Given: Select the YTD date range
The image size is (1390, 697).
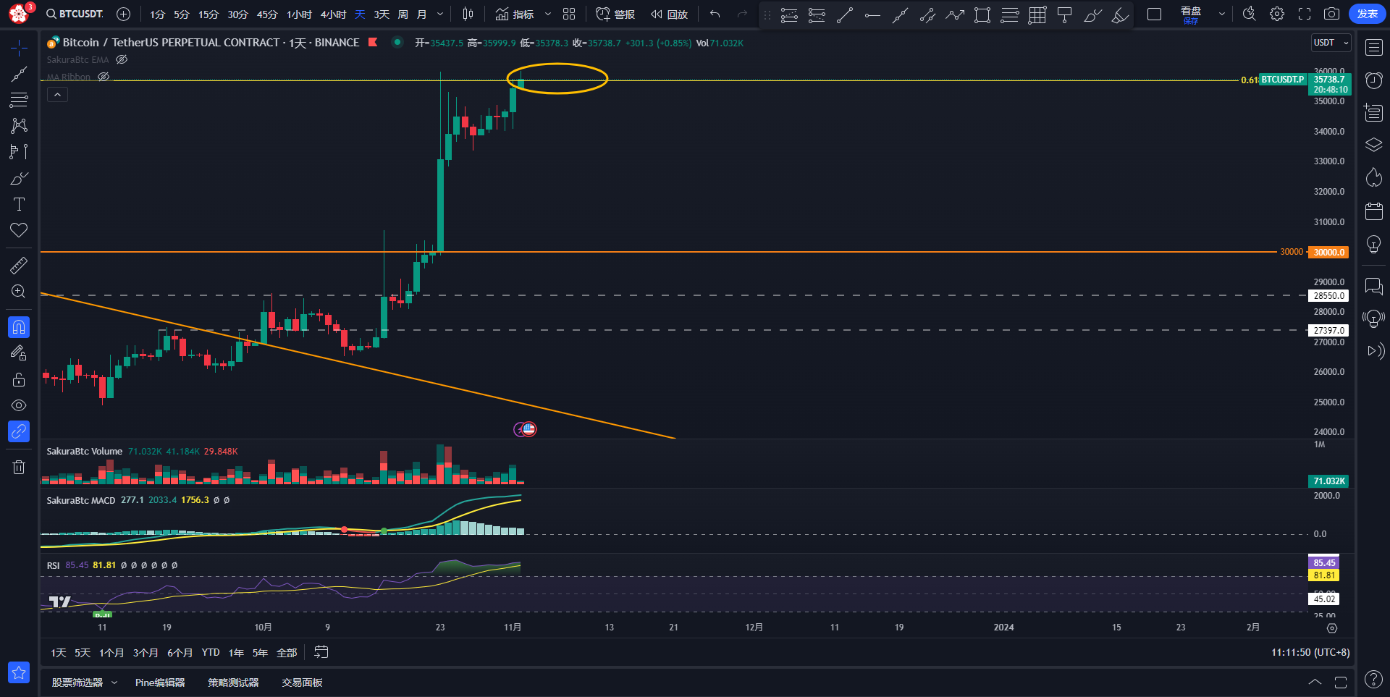Looking at the screenshot, I should coord(211,653).
